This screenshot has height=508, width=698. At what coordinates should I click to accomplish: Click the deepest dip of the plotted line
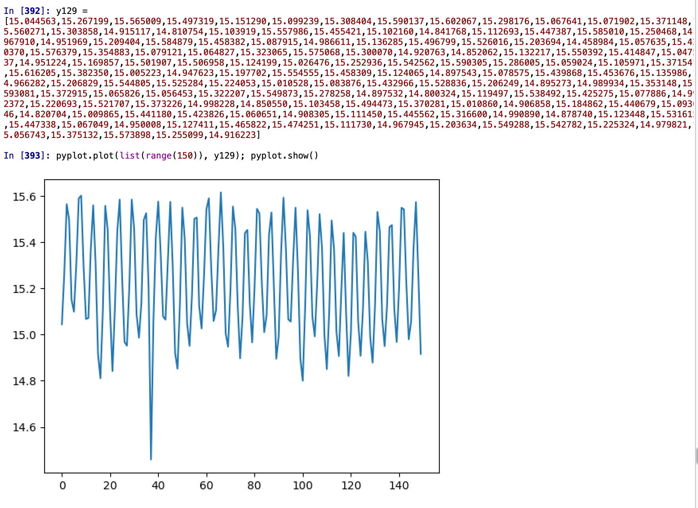[151, 458]
